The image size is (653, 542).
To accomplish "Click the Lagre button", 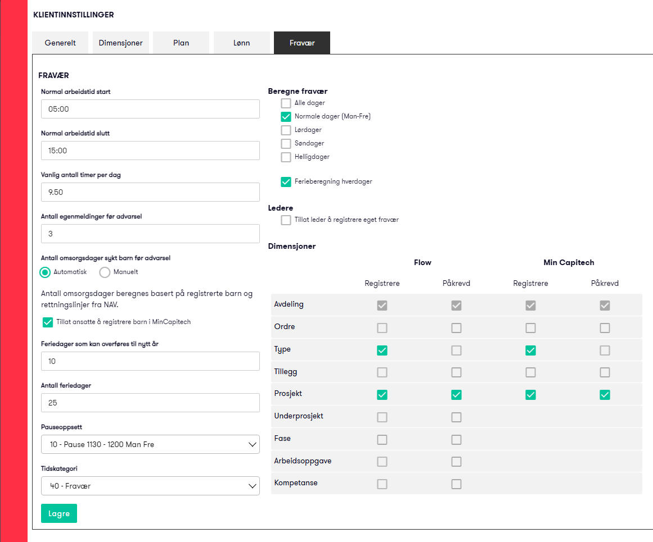I will point(58,513).
